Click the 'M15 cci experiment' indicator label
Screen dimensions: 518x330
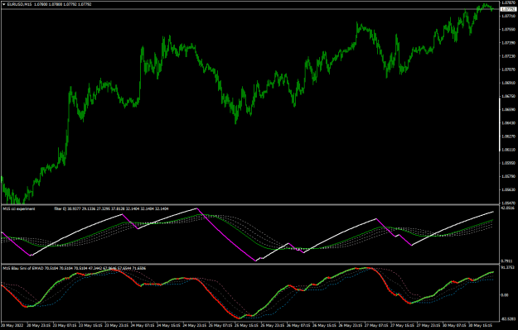tap(19, 208)
